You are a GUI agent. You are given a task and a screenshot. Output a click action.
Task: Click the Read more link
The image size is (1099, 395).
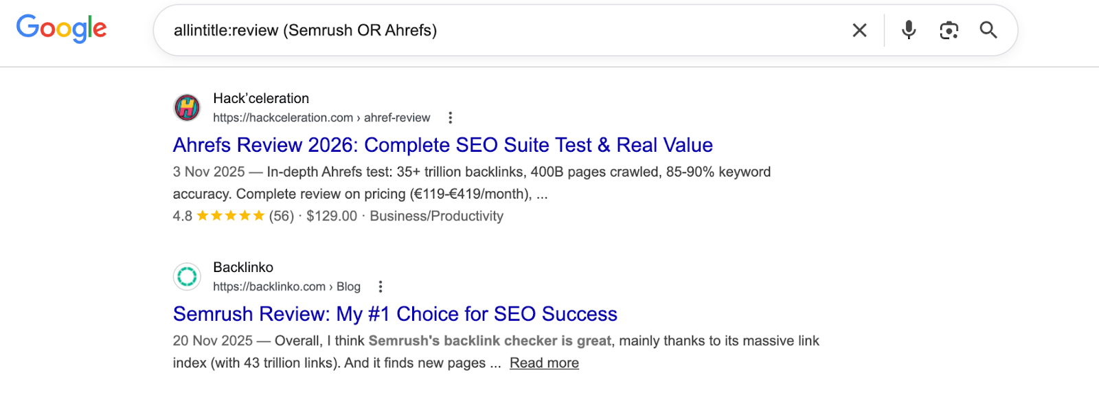point(544,363)
